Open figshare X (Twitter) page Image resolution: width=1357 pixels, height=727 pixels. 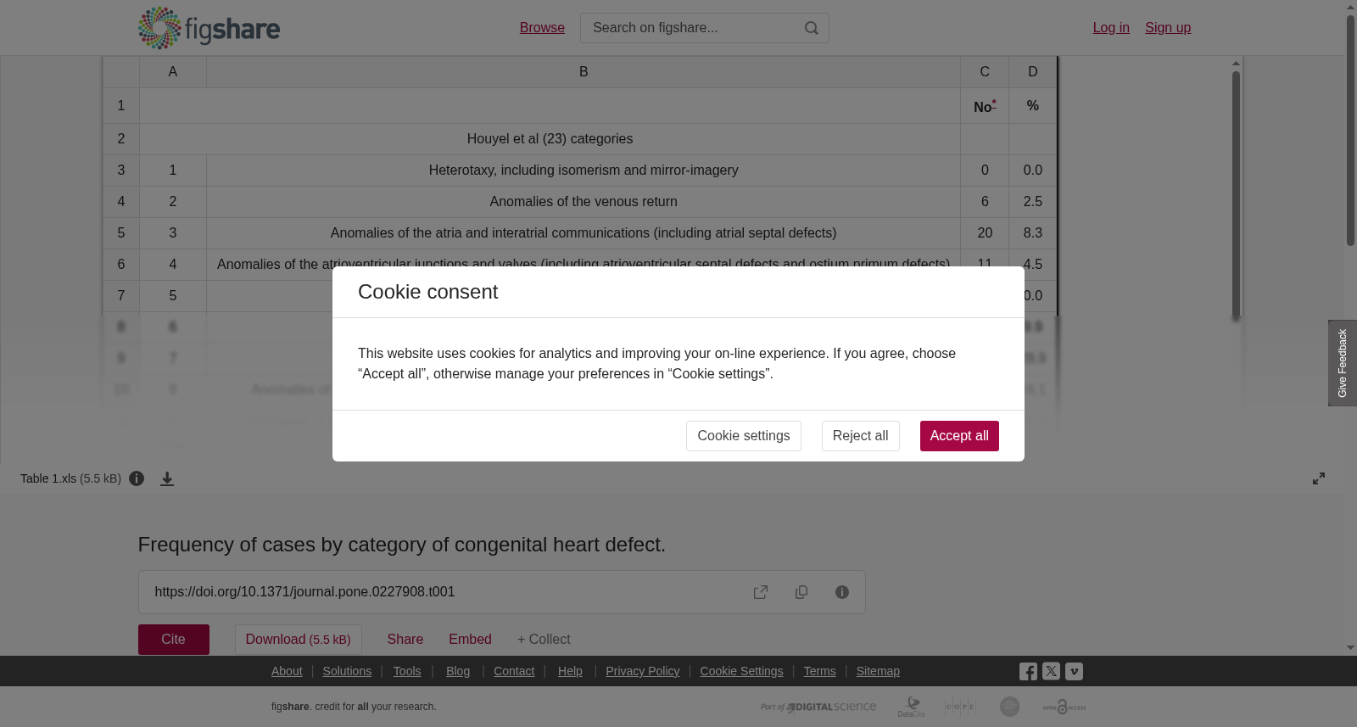coord(1051,671)
